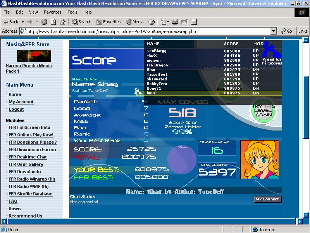Open the Media toolbar button
The width and height of the screenshot is (310, 233).
[x=135, y=22]
